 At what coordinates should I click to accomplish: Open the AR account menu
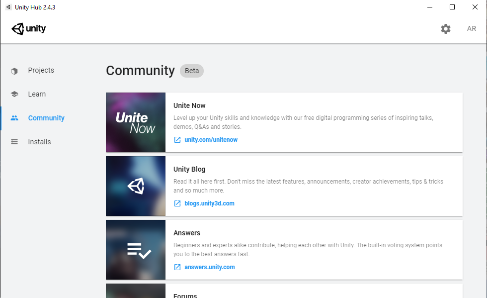coord(471,29)
